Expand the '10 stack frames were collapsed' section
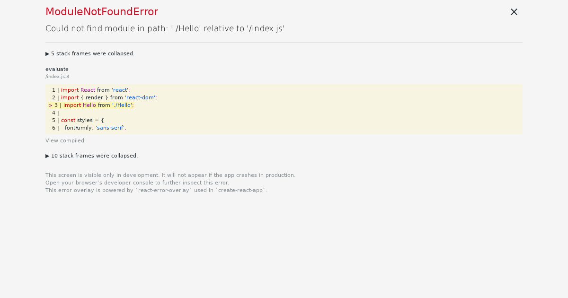Screen dimensions: 568x298 (92, 156)
